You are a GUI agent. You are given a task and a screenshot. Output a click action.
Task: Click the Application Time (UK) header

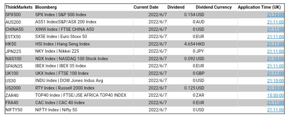(x=259, y=7)
